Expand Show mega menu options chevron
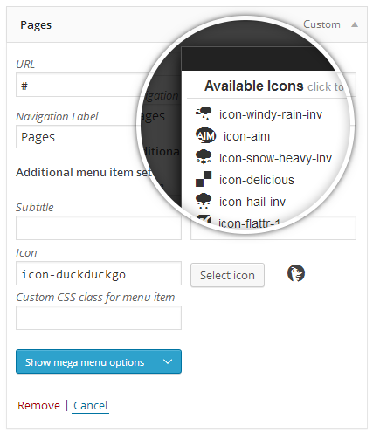This screenshot has width=373, height=433. (x=168, y=361)
